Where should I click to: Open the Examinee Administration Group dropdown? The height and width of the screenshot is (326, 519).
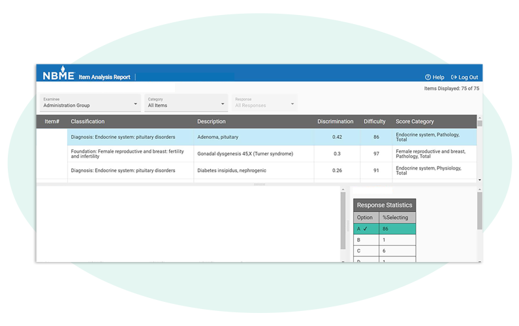(x=90, y=103)
